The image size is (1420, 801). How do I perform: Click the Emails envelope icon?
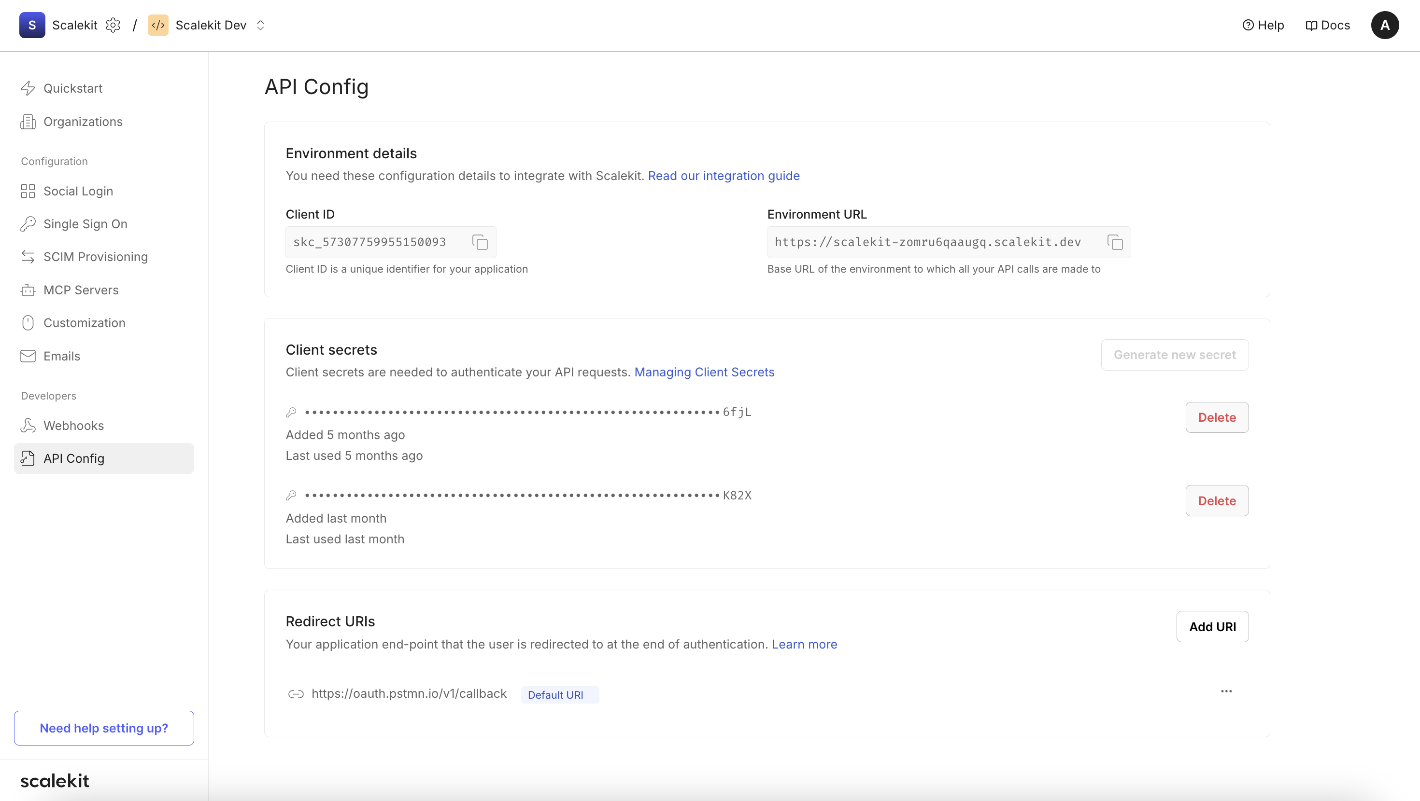pyautogui.click(x=28, y=356)
